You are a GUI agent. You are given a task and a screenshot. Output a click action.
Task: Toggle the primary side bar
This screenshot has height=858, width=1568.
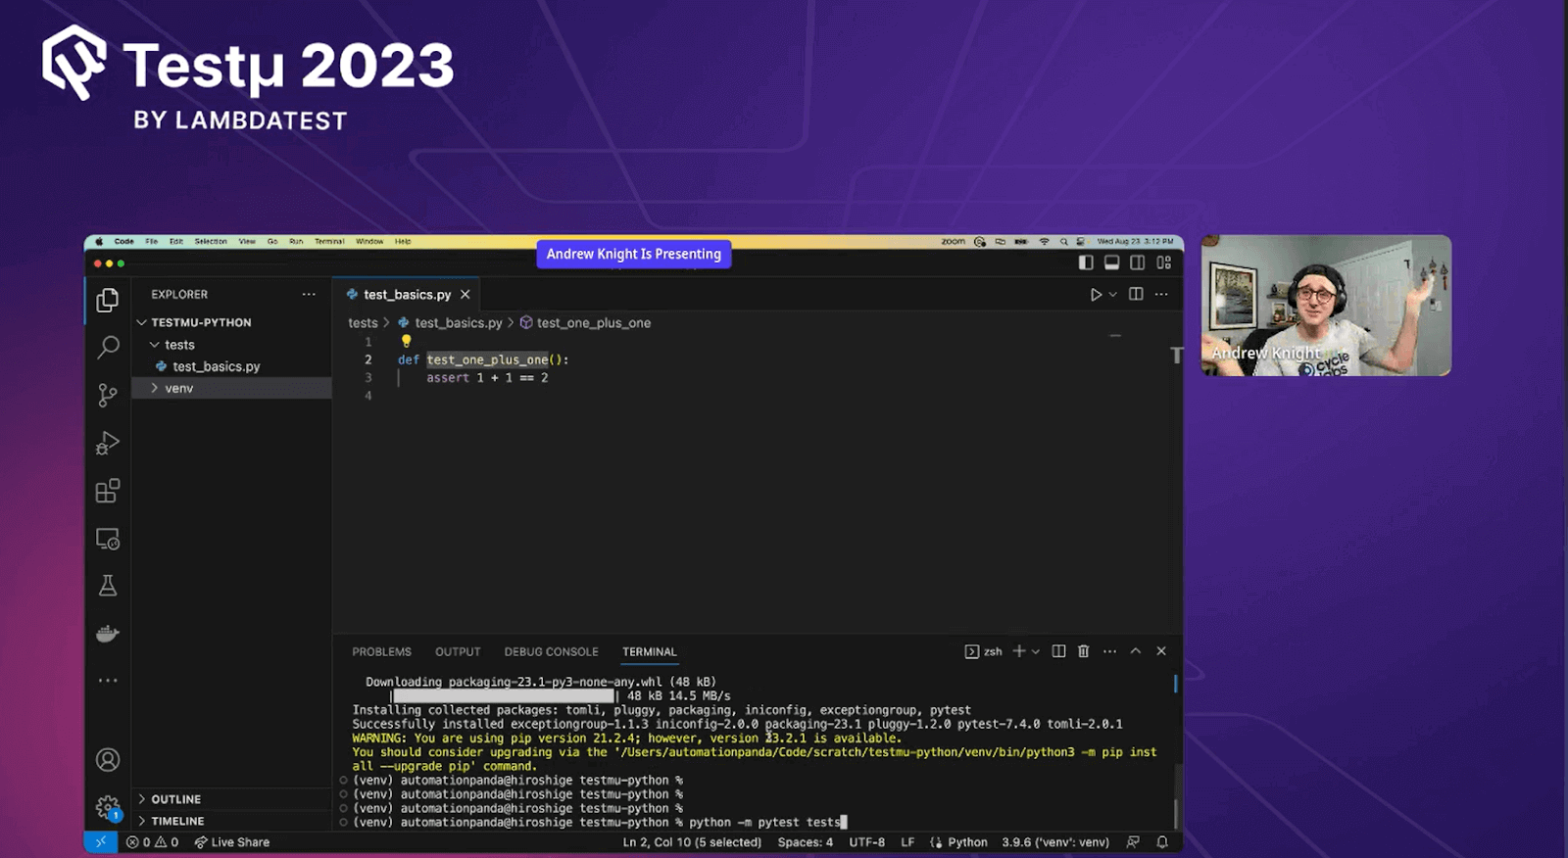1086,262
